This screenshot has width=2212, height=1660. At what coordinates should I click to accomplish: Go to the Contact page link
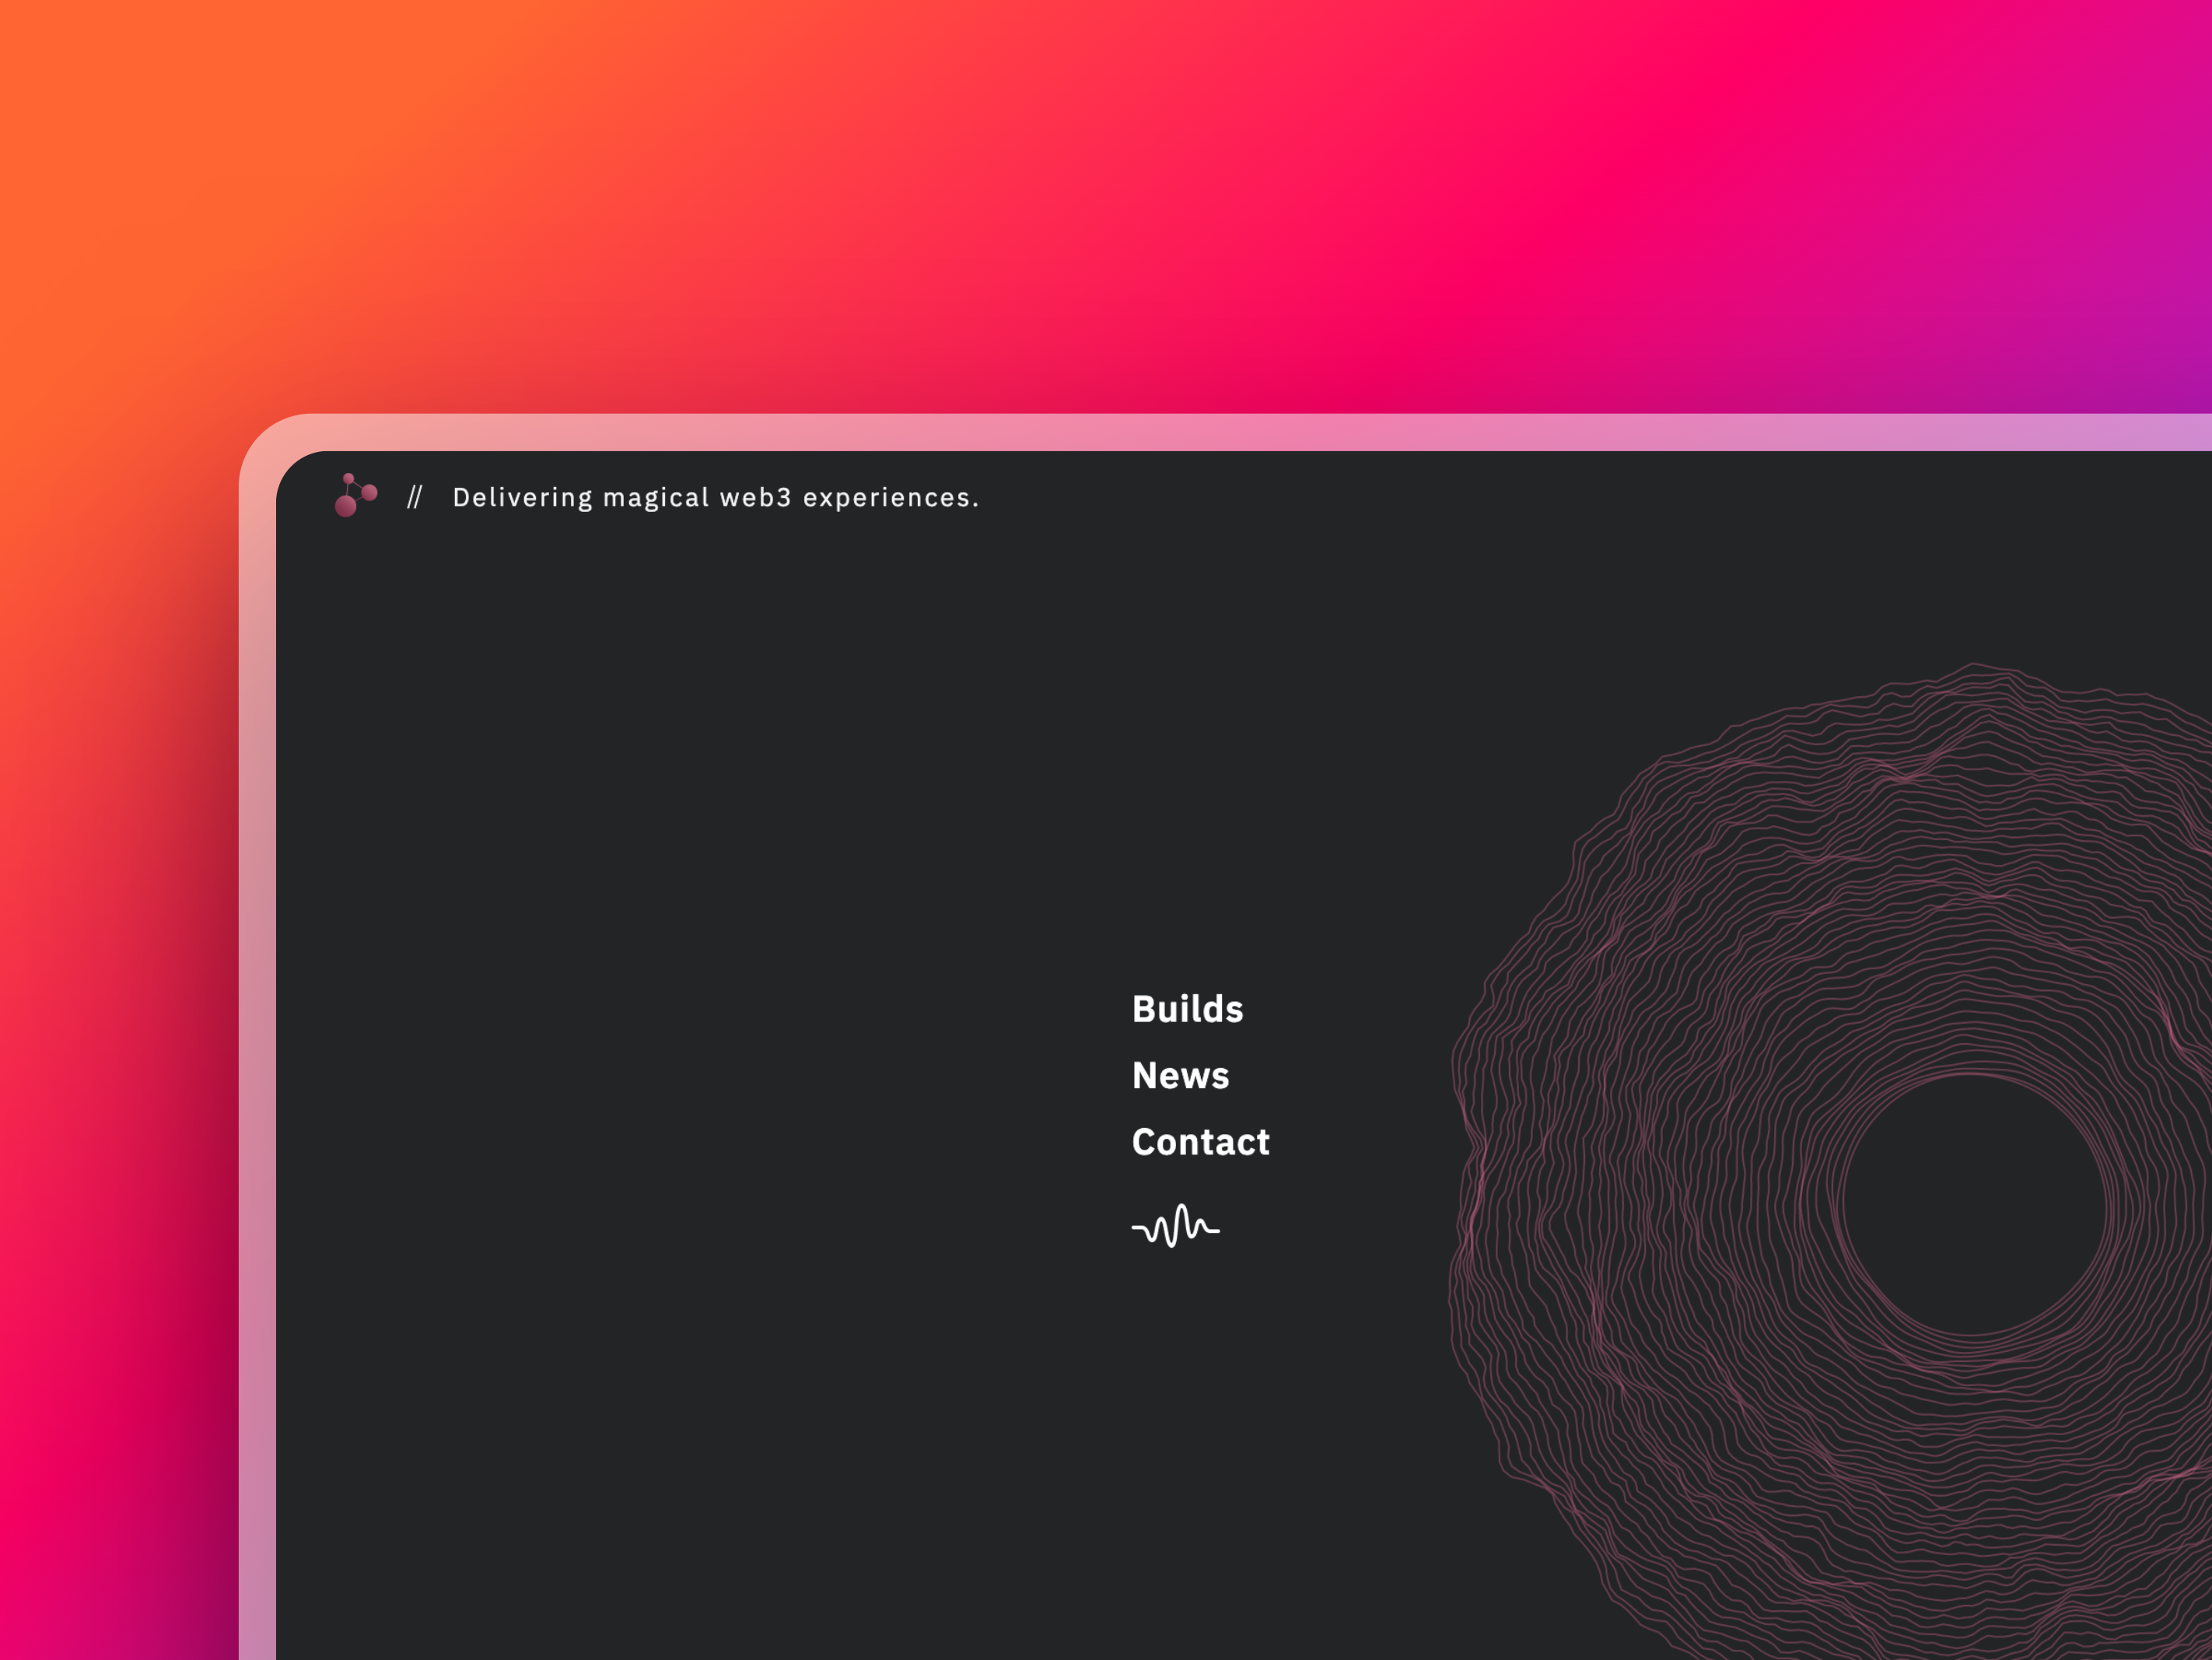tap(1200, 1142)
